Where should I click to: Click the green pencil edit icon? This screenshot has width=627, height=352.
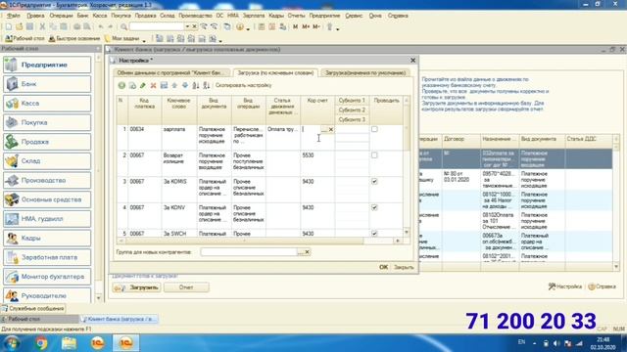[x=143, y=85]
